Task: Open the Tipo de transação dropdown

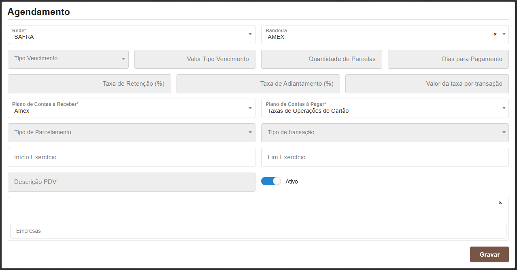Action: (x=504, y=133)
